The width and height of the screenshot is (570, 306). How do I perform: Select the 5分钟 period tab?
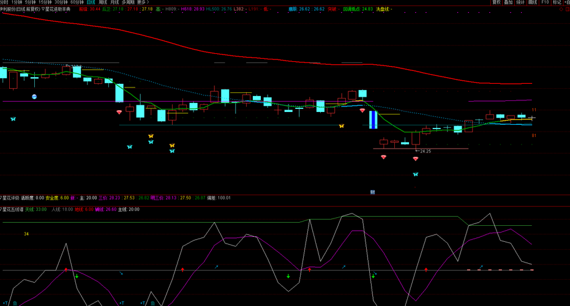30,2
